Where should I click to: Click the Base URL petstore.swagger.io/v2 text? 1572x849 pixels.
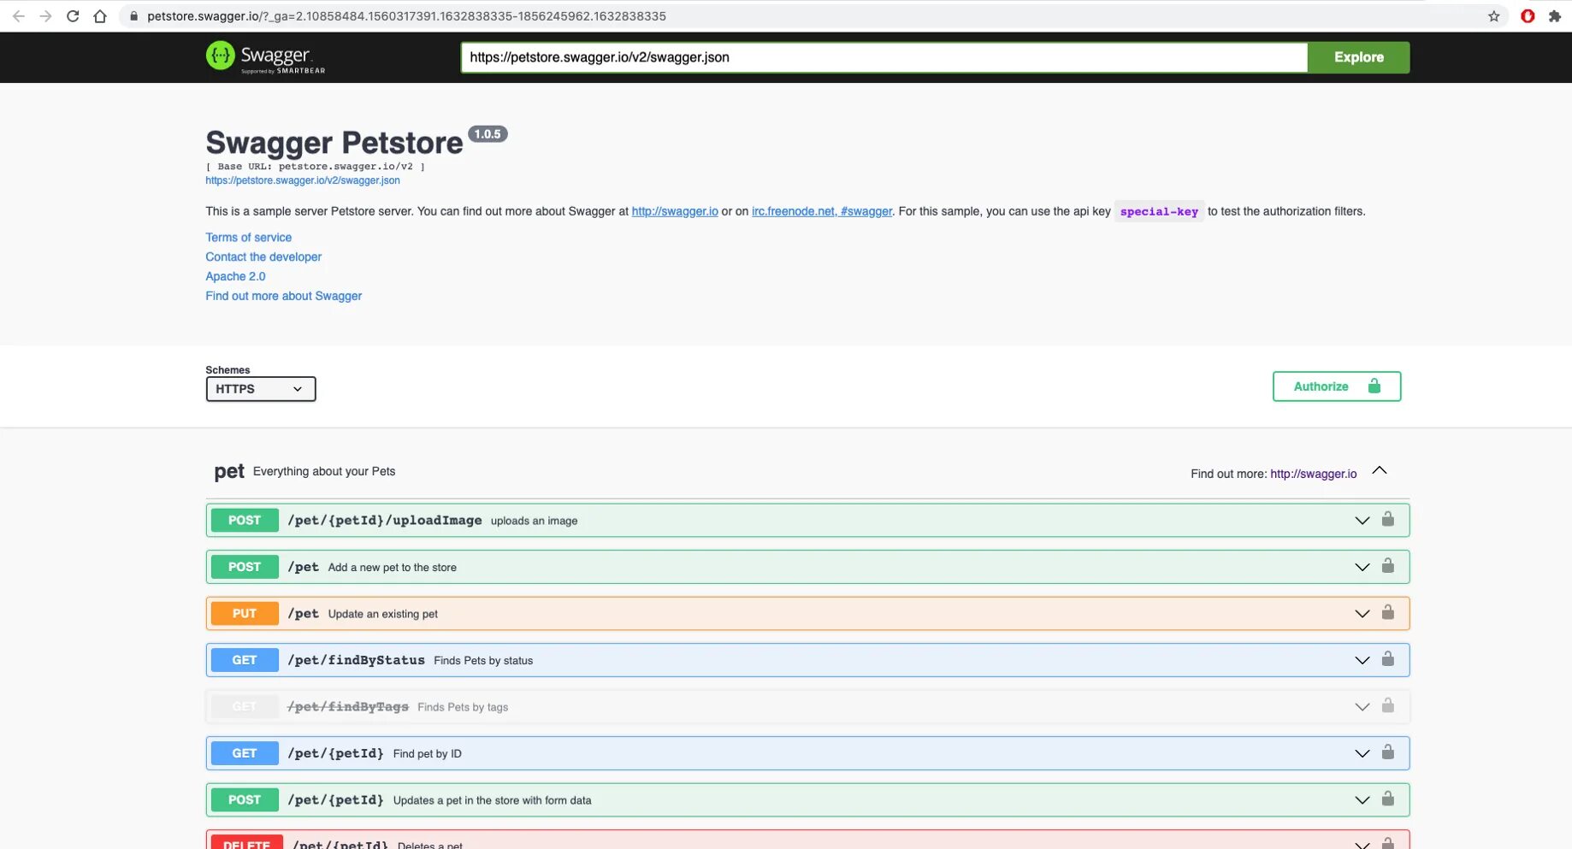(x=316, y=167)
